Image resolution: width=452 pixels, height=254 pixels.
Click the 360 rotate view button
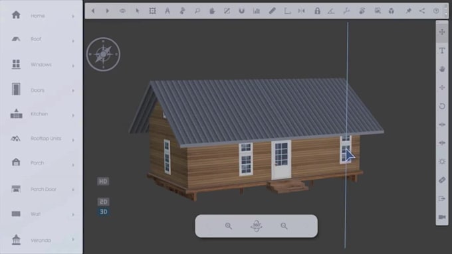click(257, 225)
